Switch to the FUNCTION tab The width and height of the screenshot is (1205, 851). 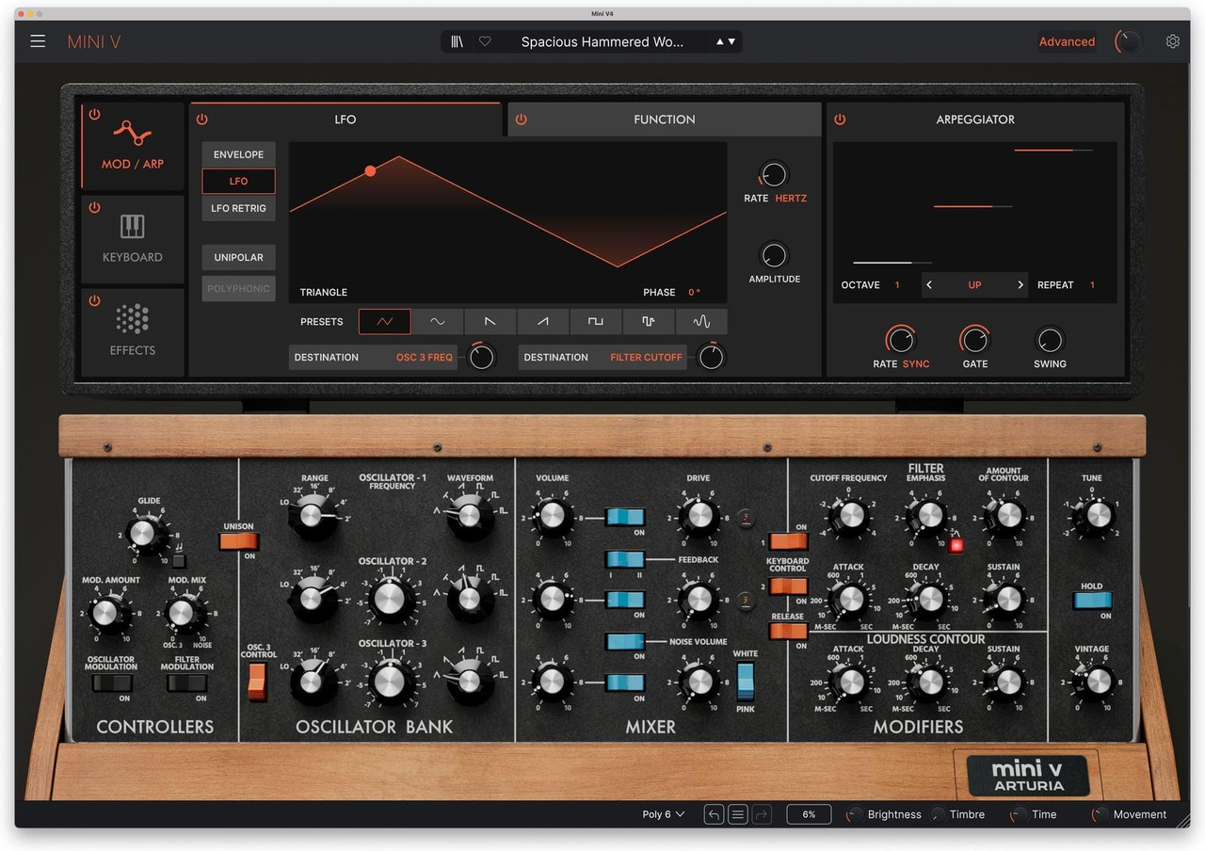[665, 120]
